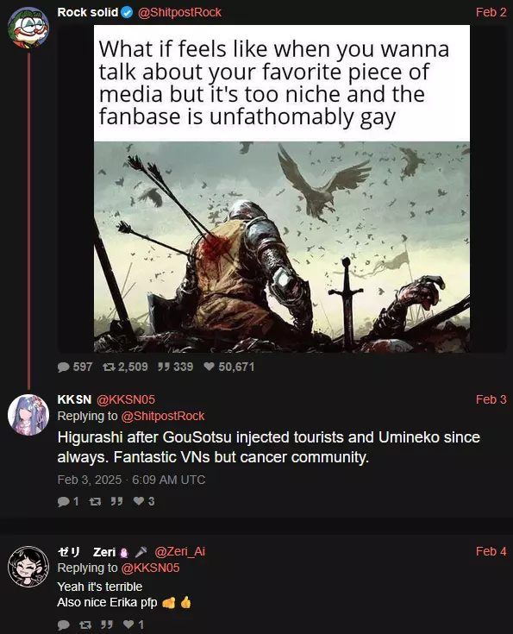Click the Feb 2 date link
Image resolution: width=513 pixels, height=634 pixels.
pos(491,12)
